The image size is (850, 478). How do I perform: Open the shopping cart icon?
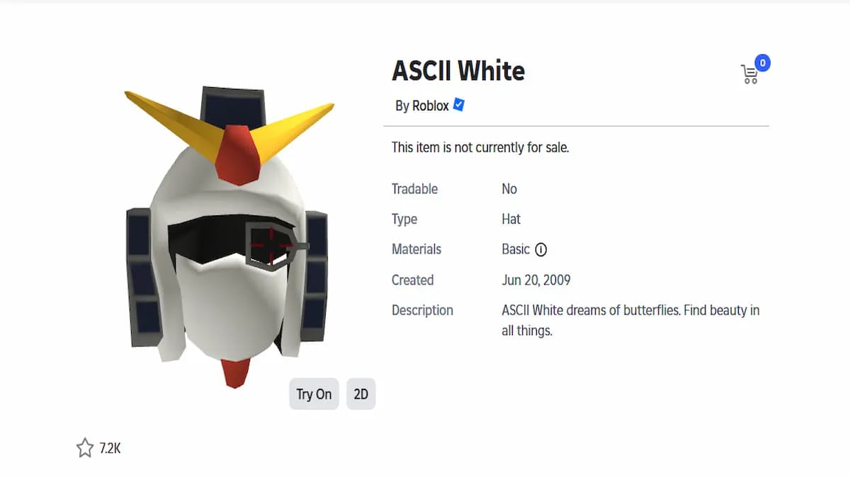tap(749, 73)
